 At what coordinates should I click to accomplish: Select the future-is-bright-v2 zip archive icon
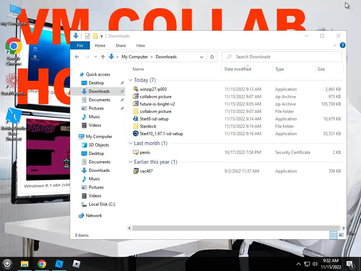click(x=136, y=104)
